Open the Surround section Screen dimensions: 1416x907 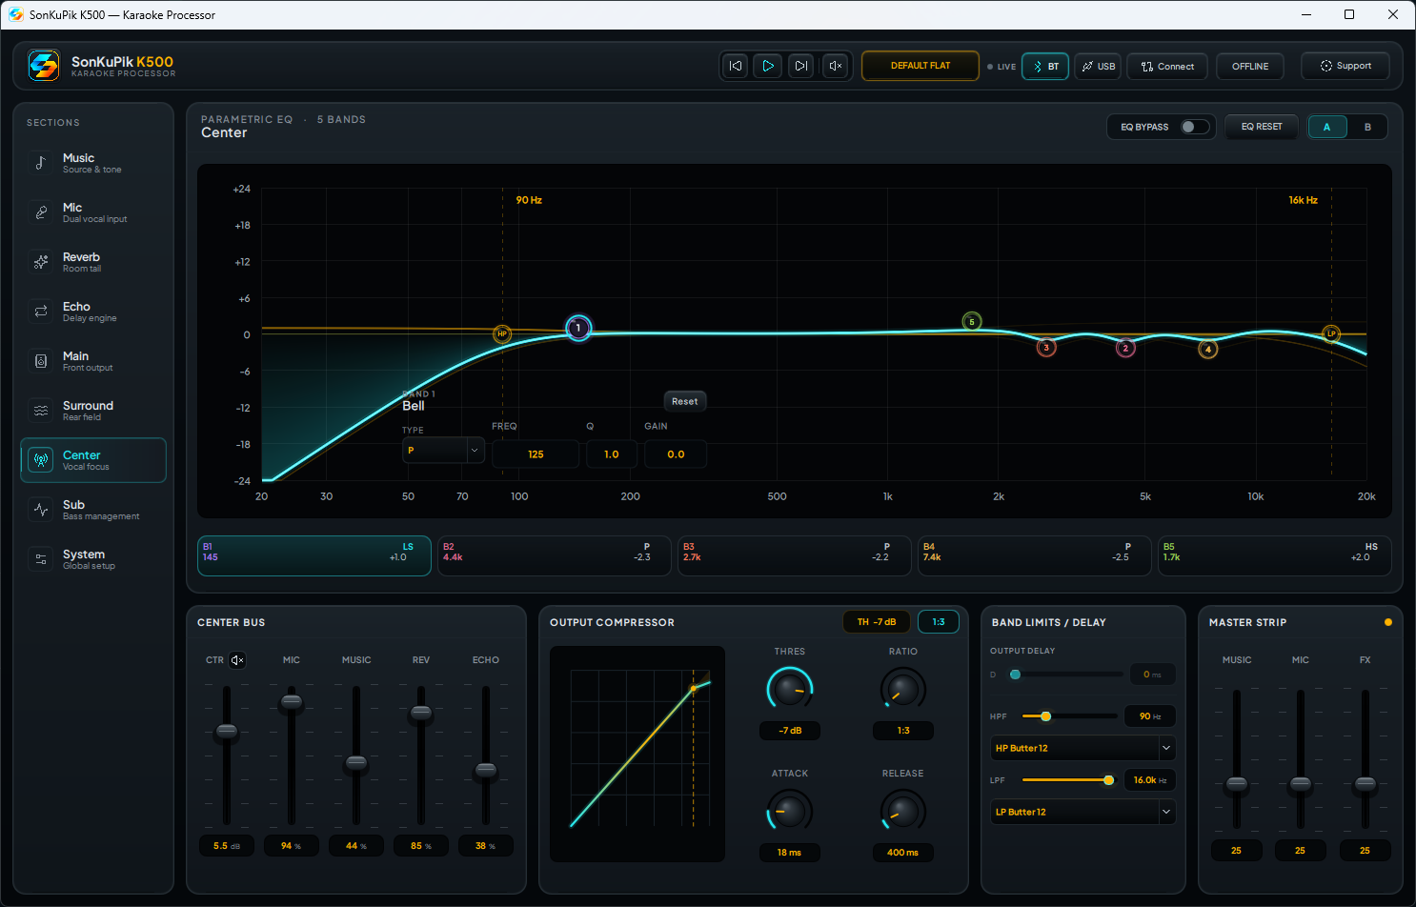(x=93, y=411)
